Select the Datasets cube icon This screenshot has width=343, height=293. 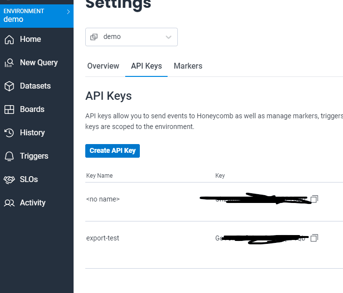(9, 86)
